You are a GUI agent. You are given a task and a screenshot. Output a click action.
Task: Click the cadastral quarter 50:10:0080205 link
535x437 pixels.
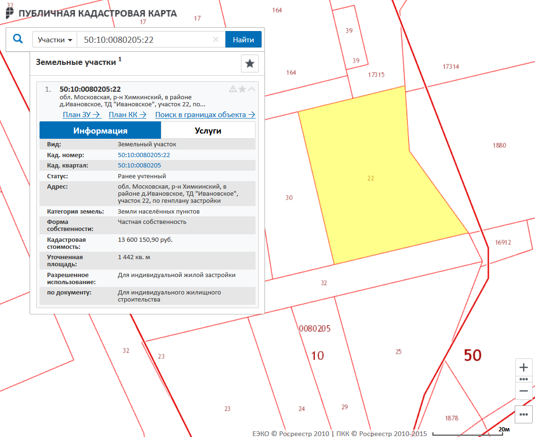pos(139,166)
